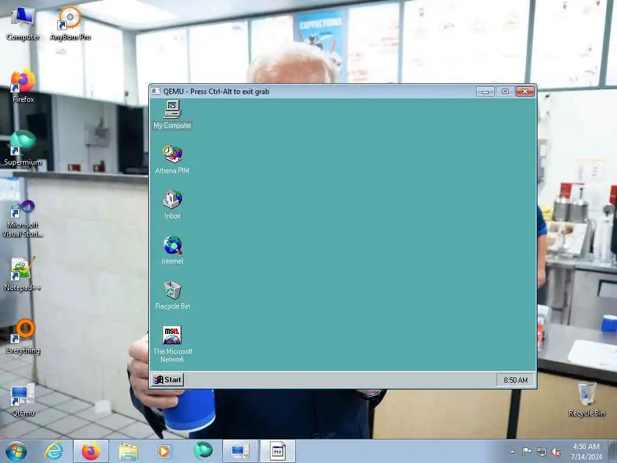Select My Computer icon inside QEMU window
This screenshot has width=617, height=463.
tap(172, 114)
